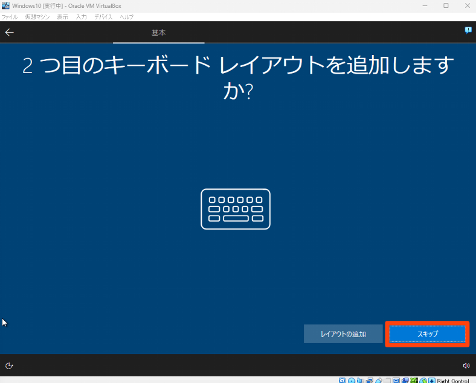Image resolution: width=476 pixels, height=383 pixels.
Task: Click the VirtualBox network adapter status icon
Action: (370, 381)
